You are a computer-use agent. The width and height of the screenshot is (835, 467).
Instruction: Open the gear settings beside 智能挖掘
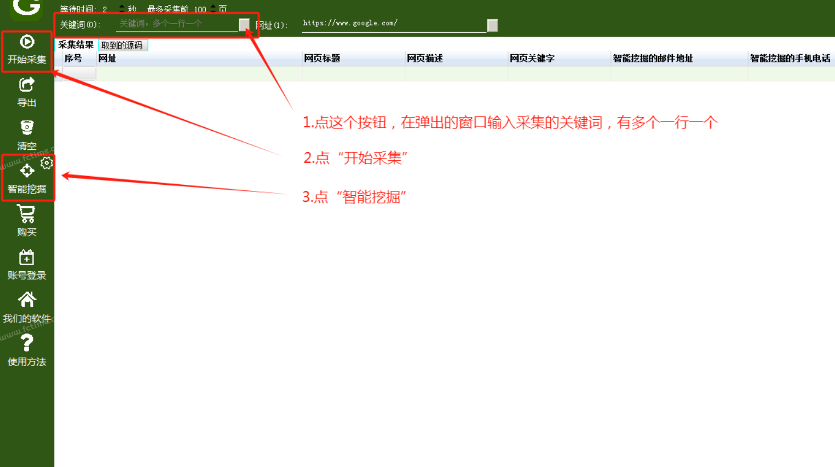coord(47,162)
